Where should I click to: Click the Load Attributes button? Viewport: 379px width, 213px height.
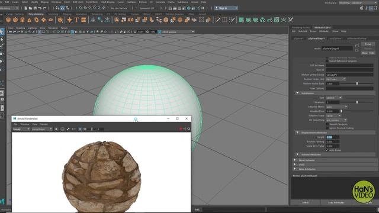(336, 202)
